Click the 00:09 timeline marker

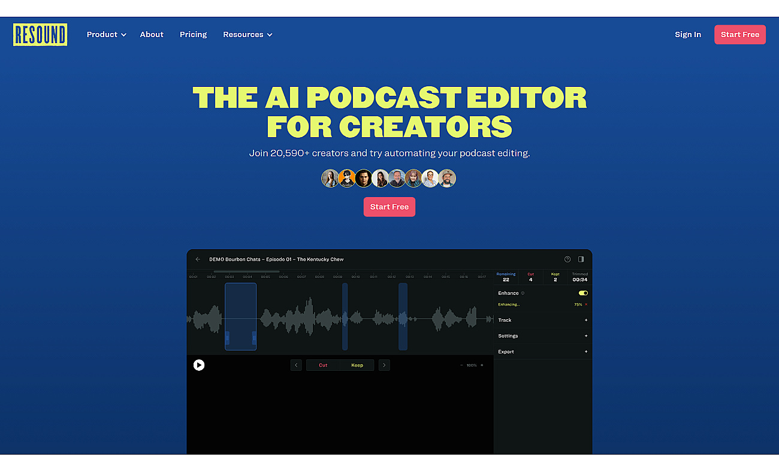[x=337, y=277]
